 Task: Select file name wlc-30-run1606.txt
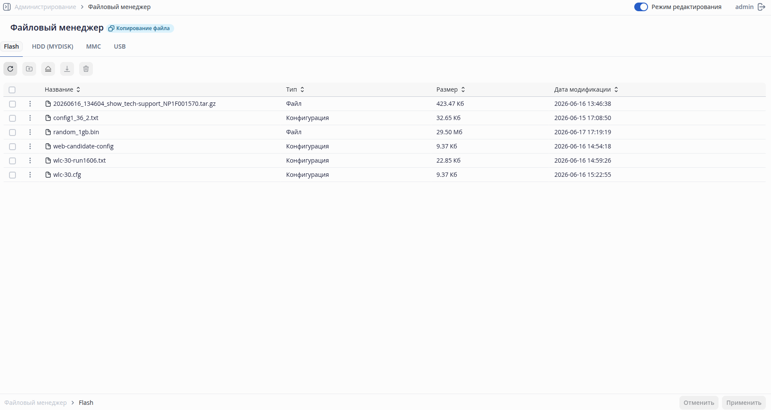(x=80, y=160)
